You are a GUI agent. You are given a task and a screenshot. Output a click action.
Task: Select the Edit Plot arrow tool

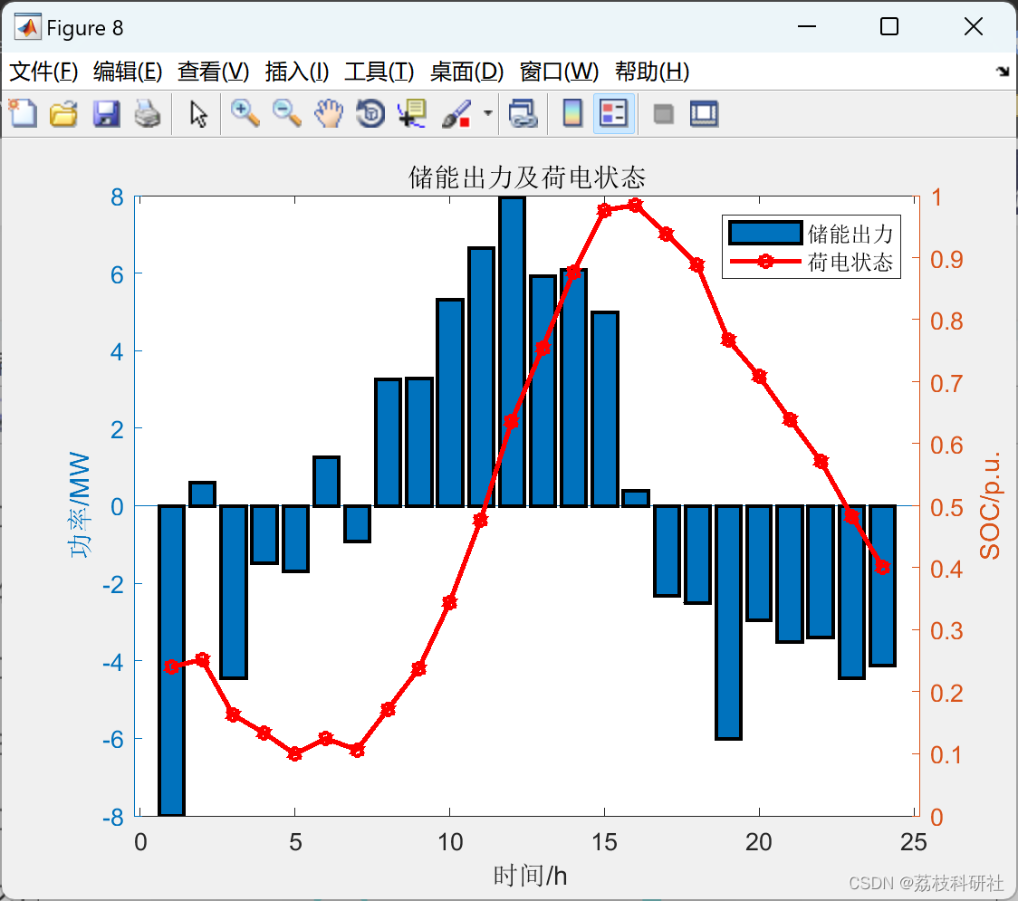point(198,113)
